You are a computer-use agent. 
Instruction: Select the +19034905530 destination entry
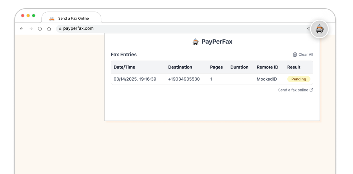tap(184, 79)
